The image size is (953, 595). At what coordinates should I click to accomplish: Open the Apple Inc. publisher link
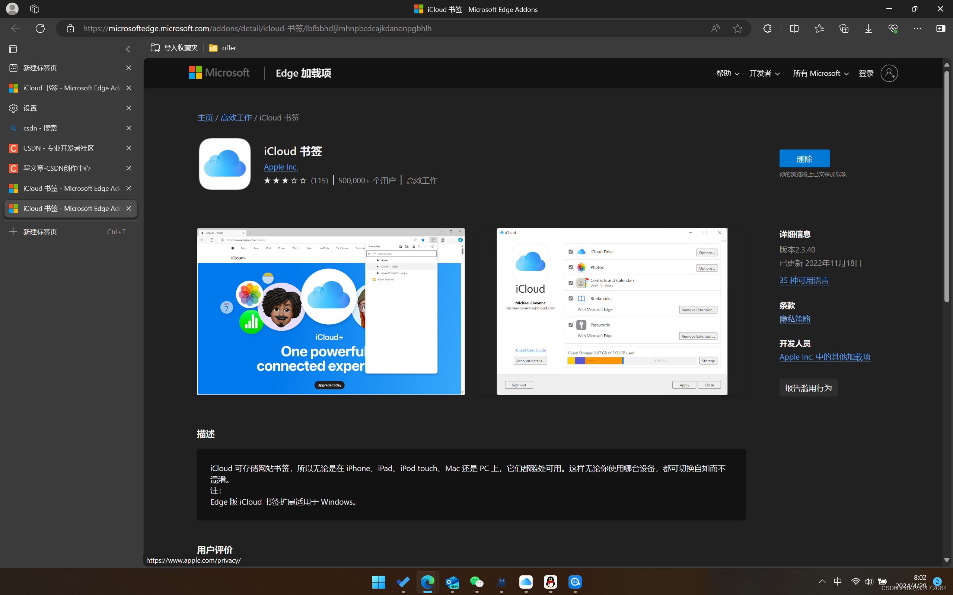(281, 167)
